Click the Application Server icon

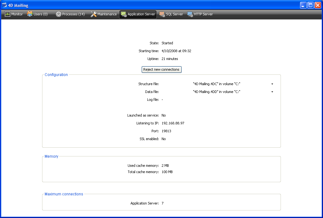[123, 14]
